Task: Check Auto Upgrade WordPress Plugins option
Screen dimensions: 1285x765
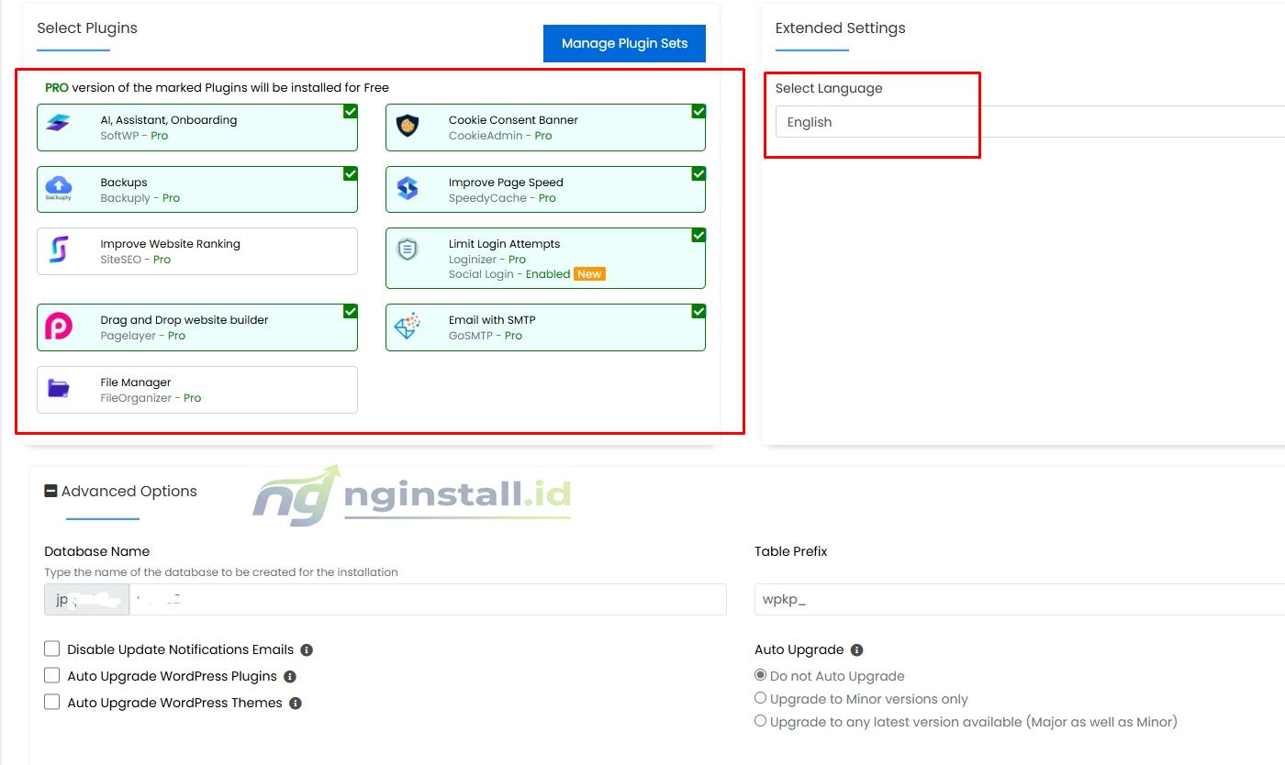Action: point(52,675)
